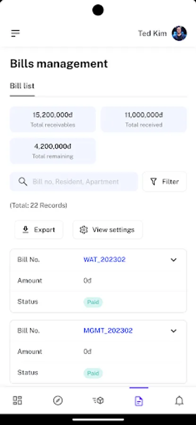Viewport: 196px width, 425px height.
Task: Click the search magnifier icon
Action: [x=23, y=182]
